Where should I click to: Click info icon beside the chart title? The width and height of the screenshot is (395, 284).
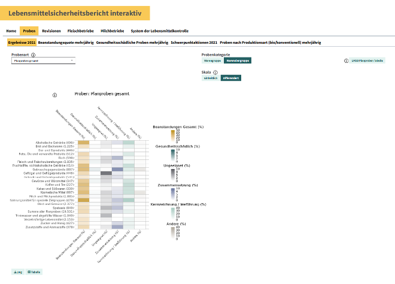tap(54, 95)
